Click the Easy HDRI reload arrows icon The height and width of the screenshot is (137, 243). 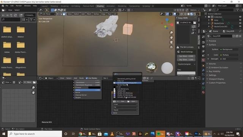click(x=193, y=27)
